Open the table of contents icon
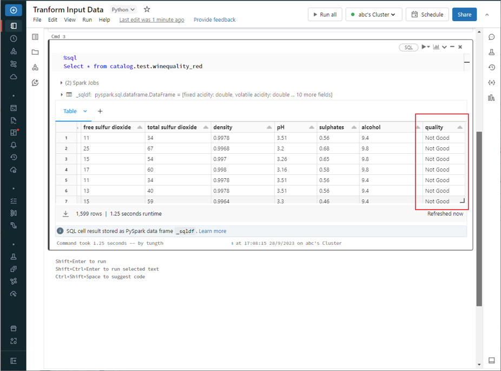The image size is (501, 371). [35, 37]
